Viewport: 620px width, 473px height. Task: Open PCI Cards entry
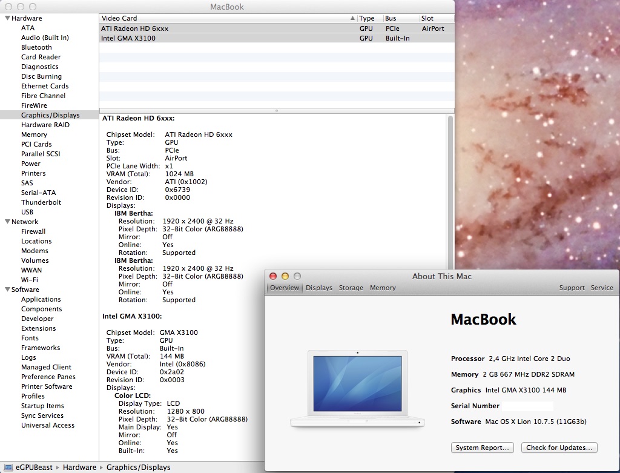coord(36,144)
